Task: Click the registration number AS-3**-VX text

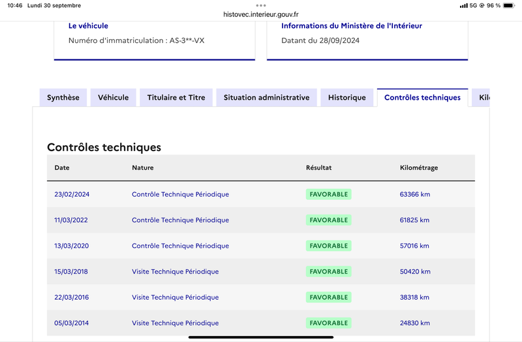Action: [187, 40]
